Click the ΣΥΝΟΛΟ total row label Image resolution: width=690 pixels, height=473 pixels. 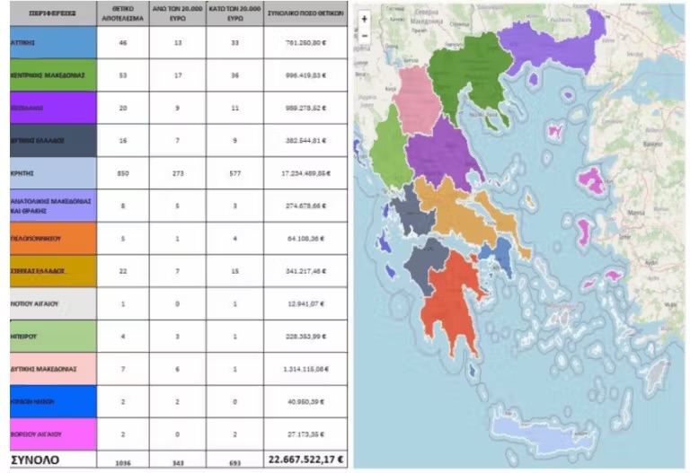pyautogui.click(x=36, y=460)
